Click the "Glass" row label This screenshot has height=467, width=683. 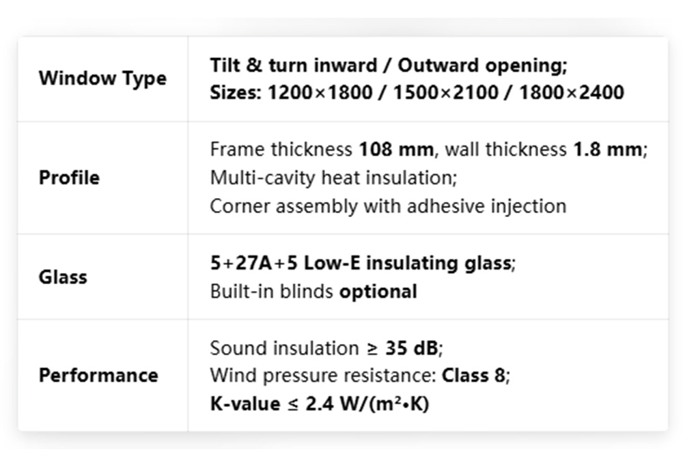pyautogui.click(x=63, y=277)
